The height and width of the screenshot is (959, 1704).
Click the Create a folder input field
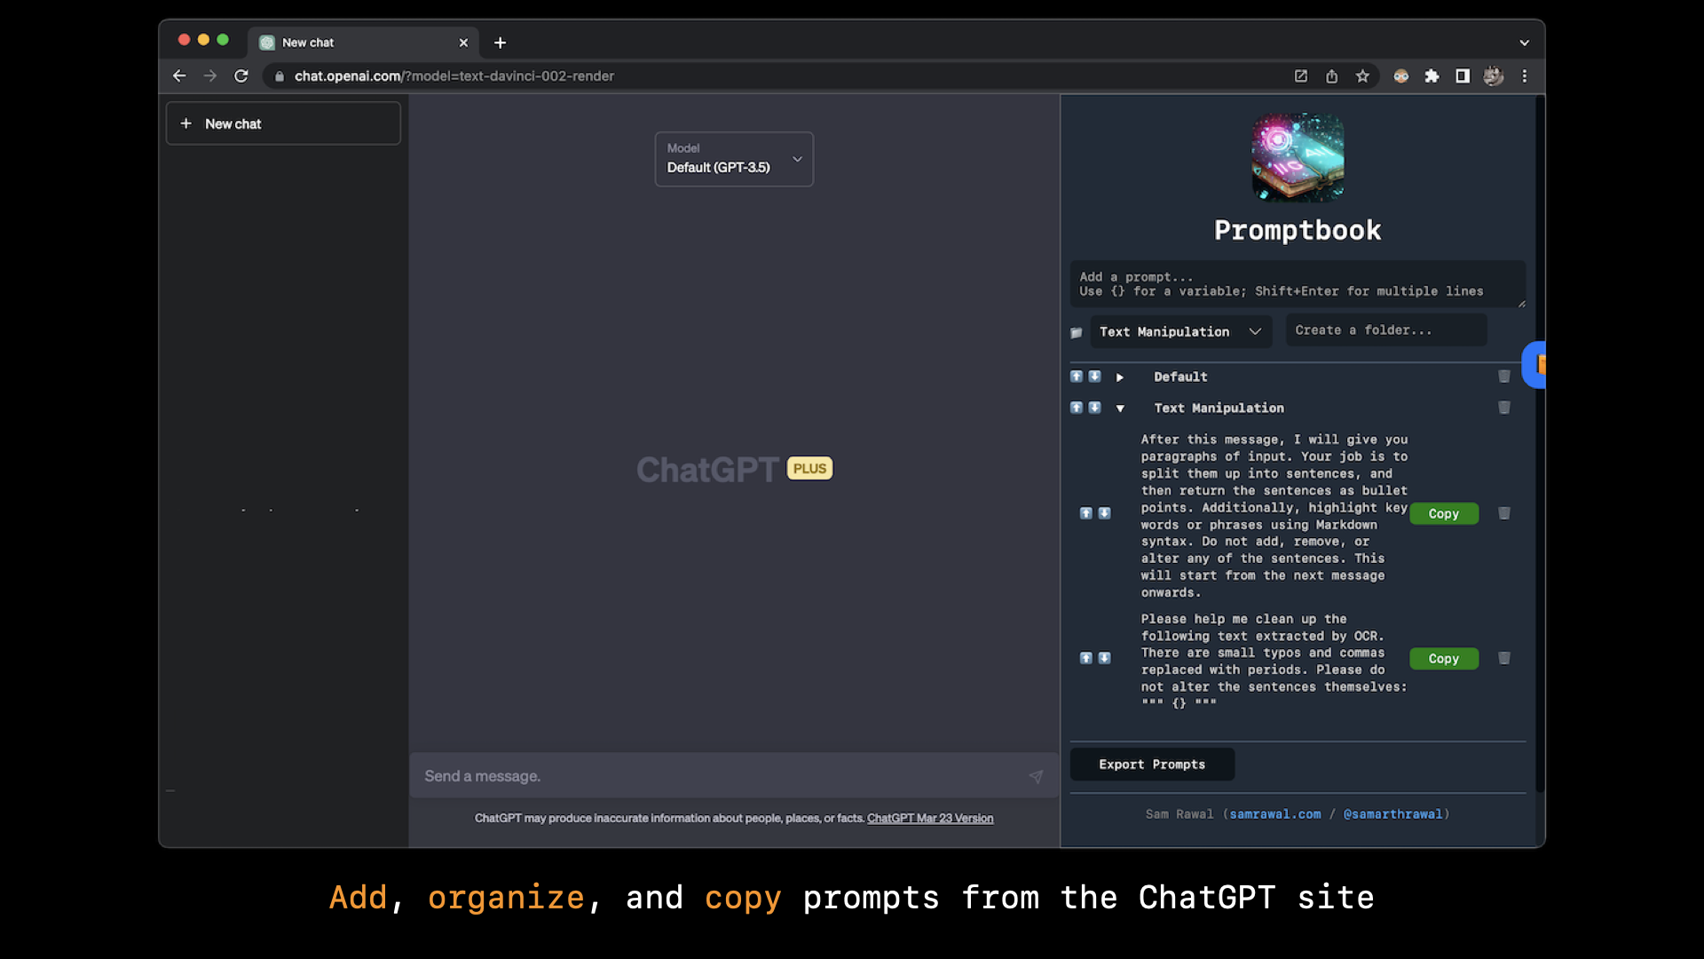tap(1386, 330)
